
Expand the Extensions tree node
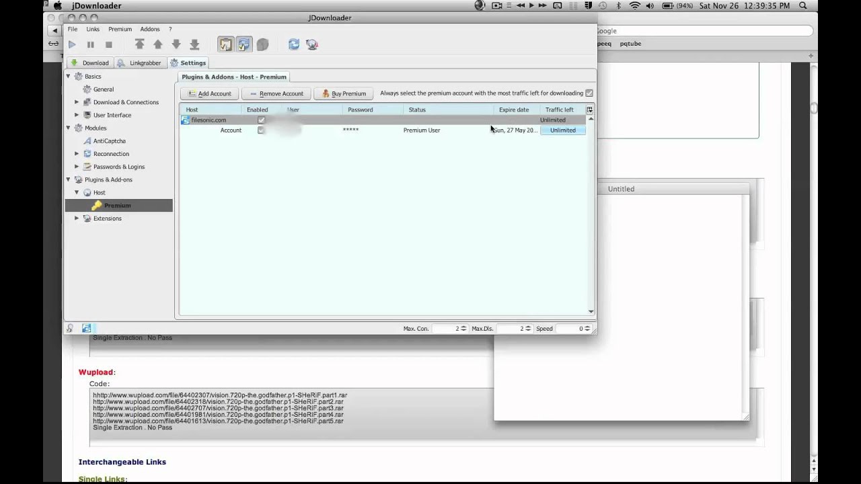point(77,218)
